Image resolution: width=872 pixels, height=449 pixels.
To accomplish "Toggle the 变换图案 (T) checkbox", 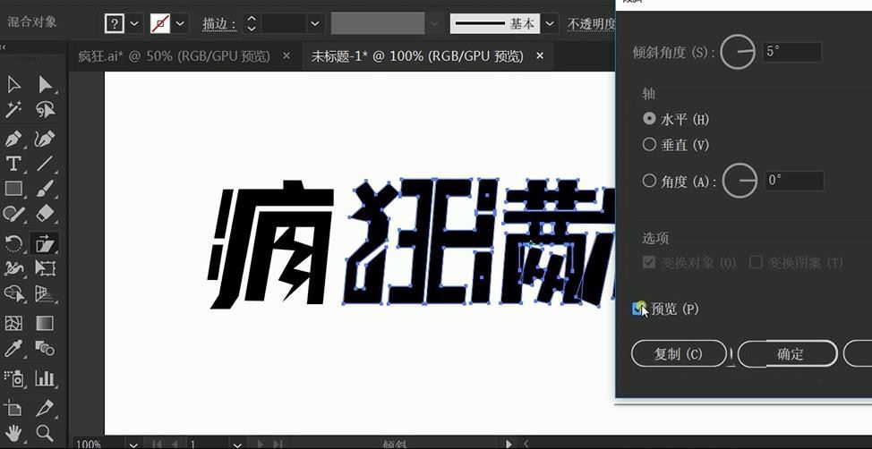I will 756,262.
